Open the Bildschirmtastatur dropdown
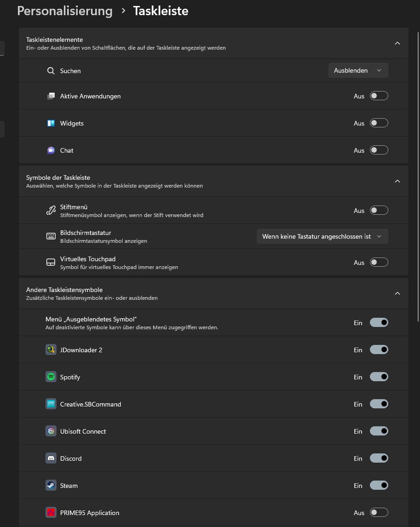This screenshot has height=527, width=420. [x=322, y=236]
